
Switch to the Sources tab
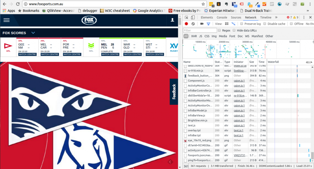pyautogui.click(x=236, y=17)
